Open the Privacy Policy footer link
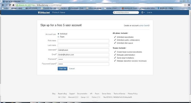The width and height of the screenshot is (191, 103). 133,94
